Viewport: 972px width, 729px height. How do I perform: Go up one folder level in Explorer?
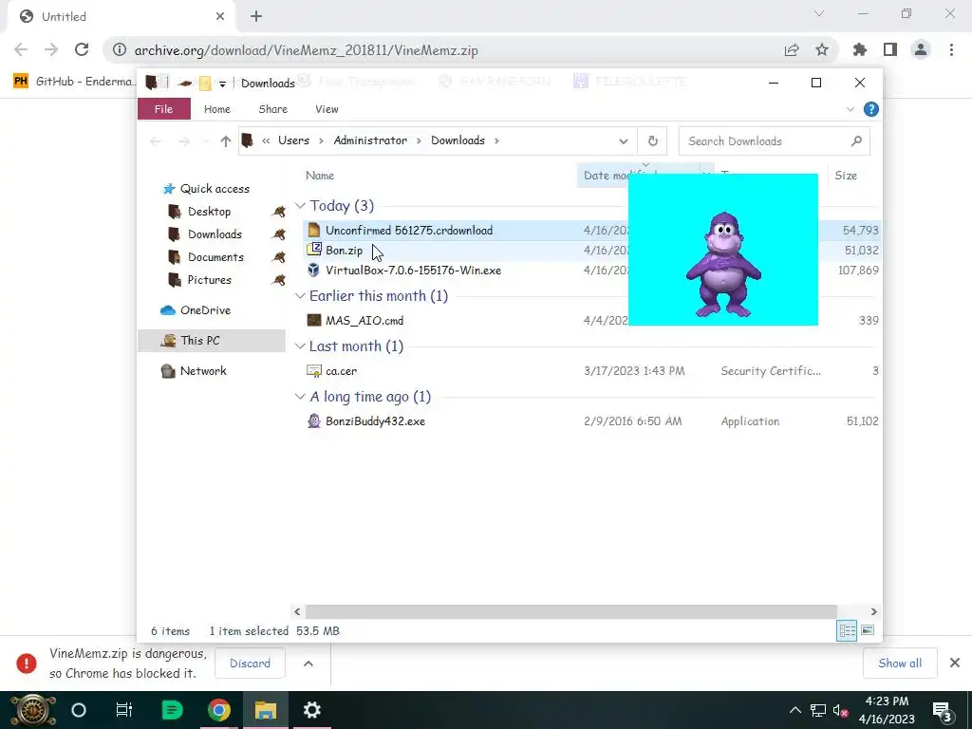click(226, 141)
